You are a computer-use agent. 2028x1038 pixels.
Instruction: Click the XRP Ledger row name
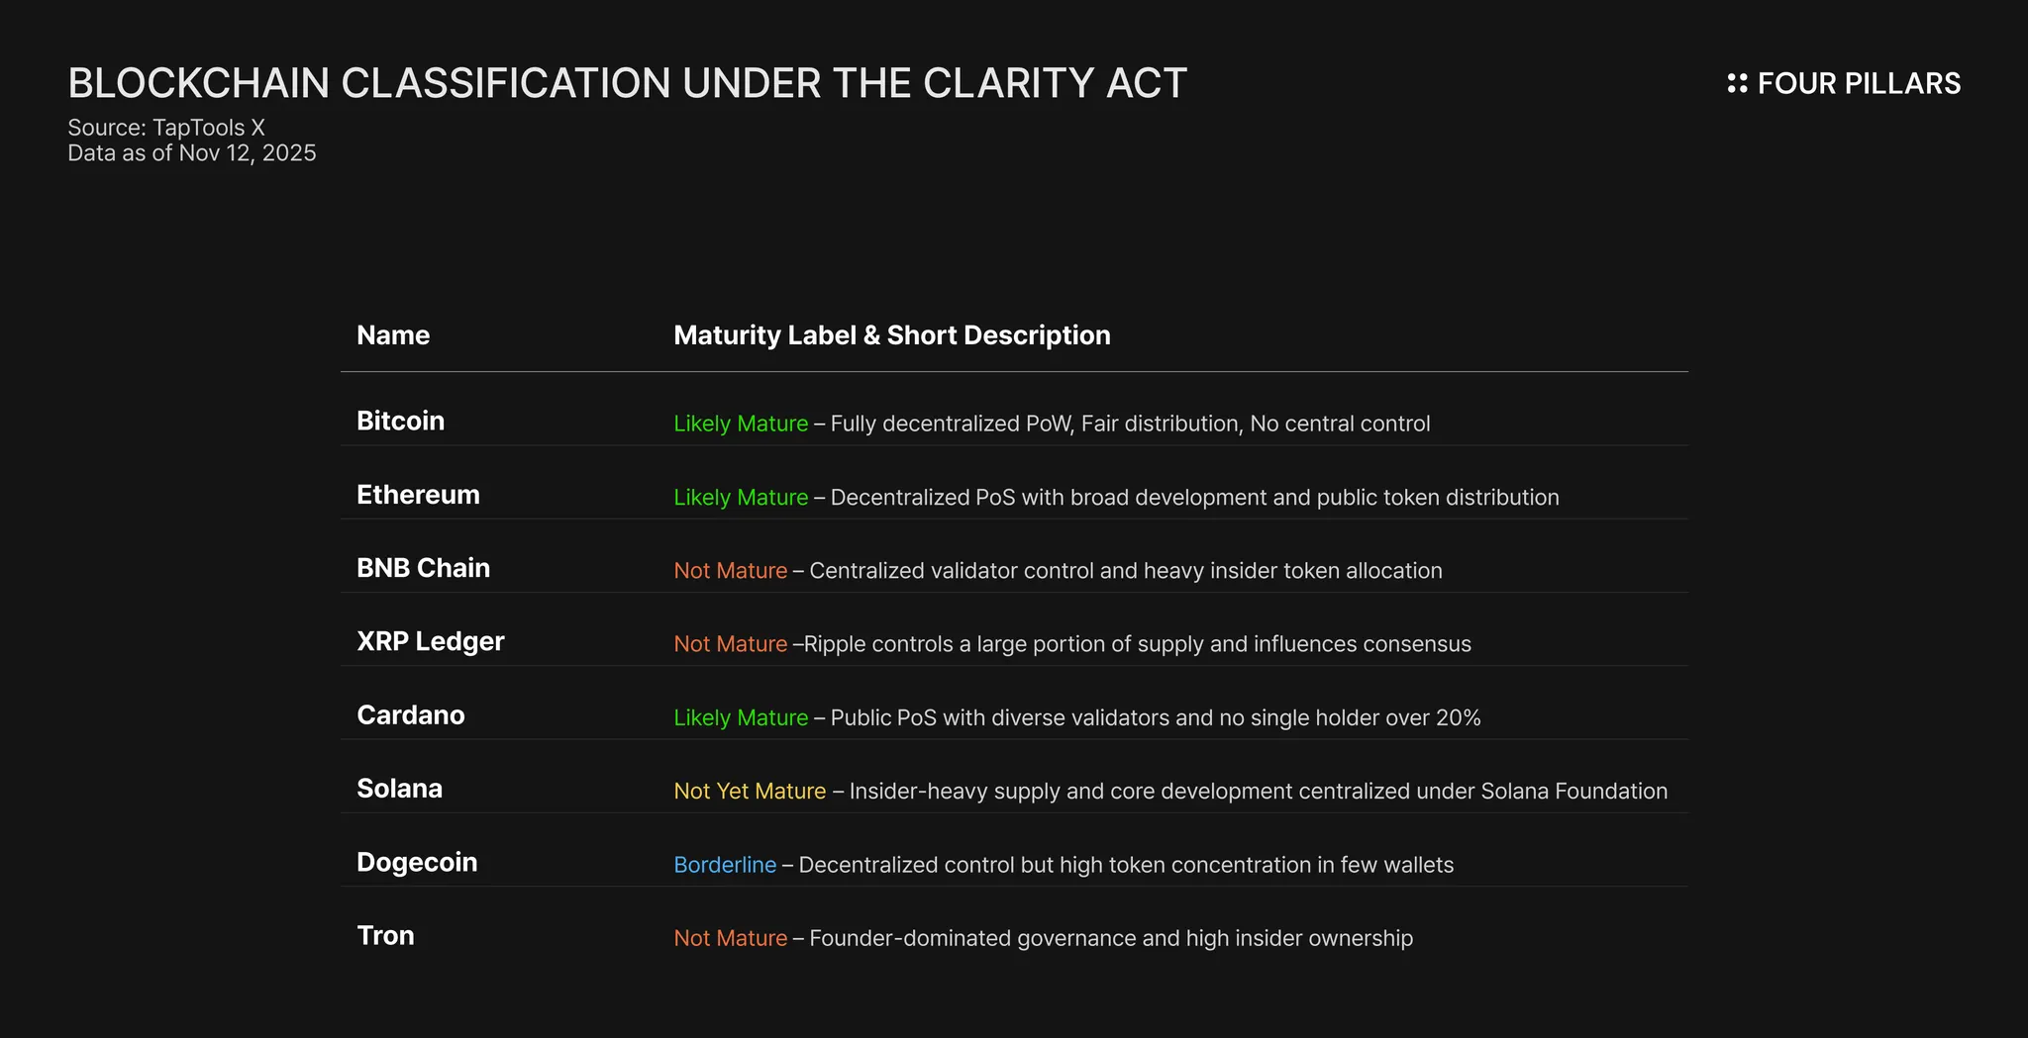click(x=430, y=641)
